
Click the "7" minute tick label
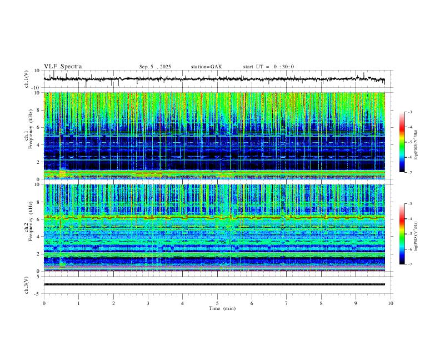tap(287, 303)
